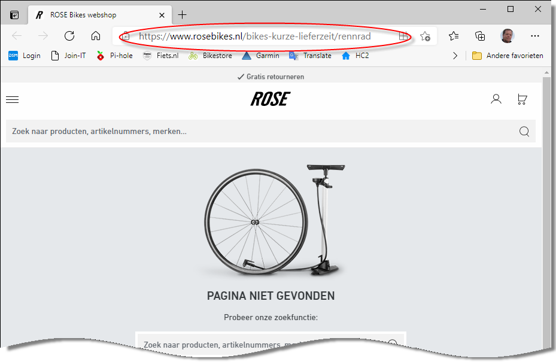The height and width of the screenshot is (362, 556).
Task: Click the ROSE logo
Action: tap(270, 99)
